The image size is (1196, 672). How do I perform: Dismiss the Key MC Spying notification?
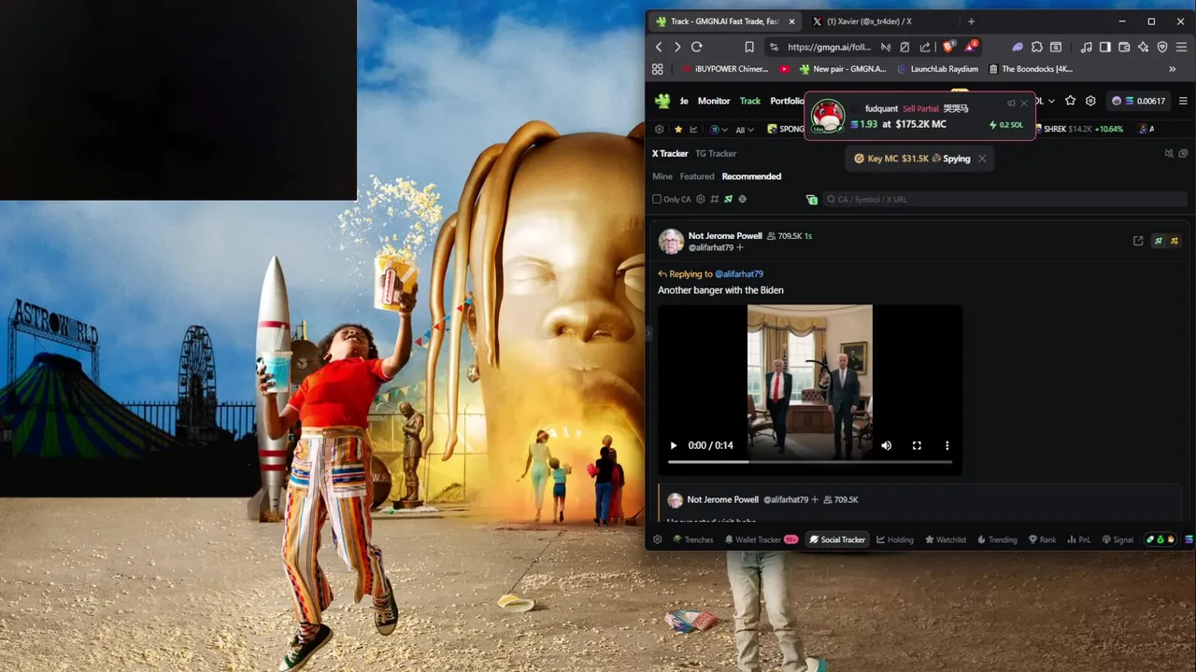tap(982, 159)
